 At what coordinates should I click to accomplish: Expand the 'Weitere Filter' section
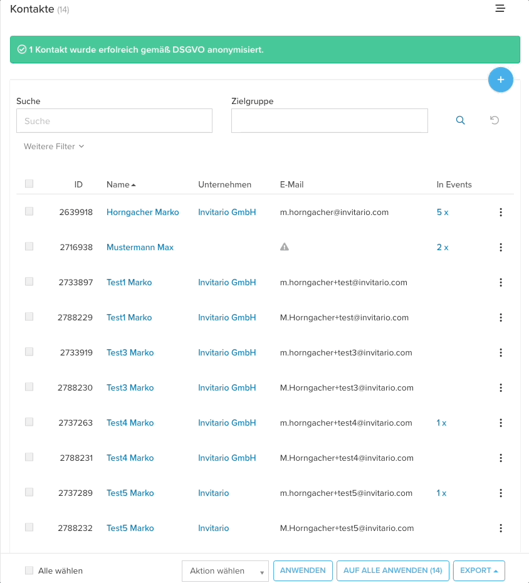pos(54,146)
